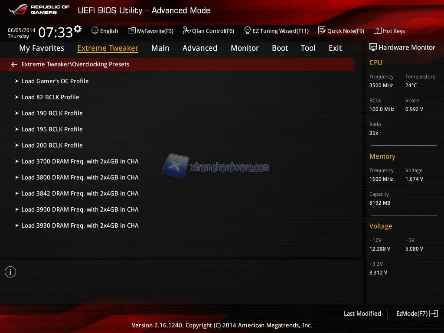Switch to EzMode(F7)

pos(417,313)
